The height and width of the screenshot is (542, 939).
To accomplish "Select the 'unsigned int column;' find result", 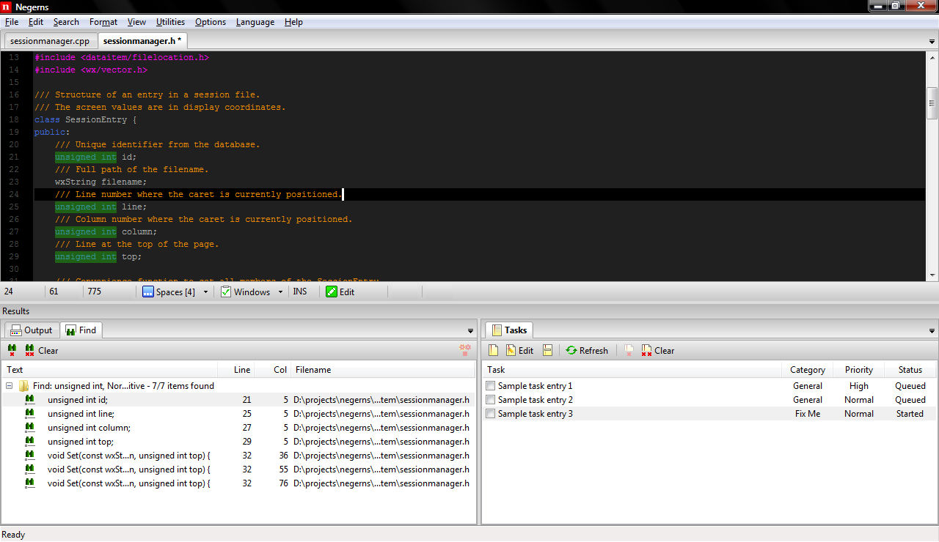I will pos(89,428).
